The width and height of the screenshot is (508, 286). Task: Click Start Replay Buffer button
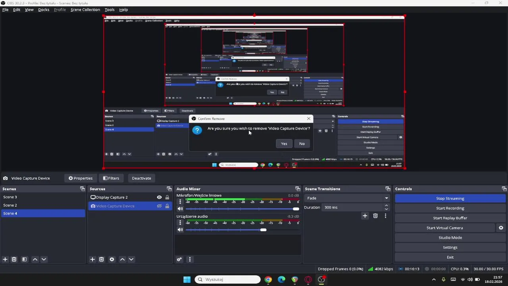450,218
